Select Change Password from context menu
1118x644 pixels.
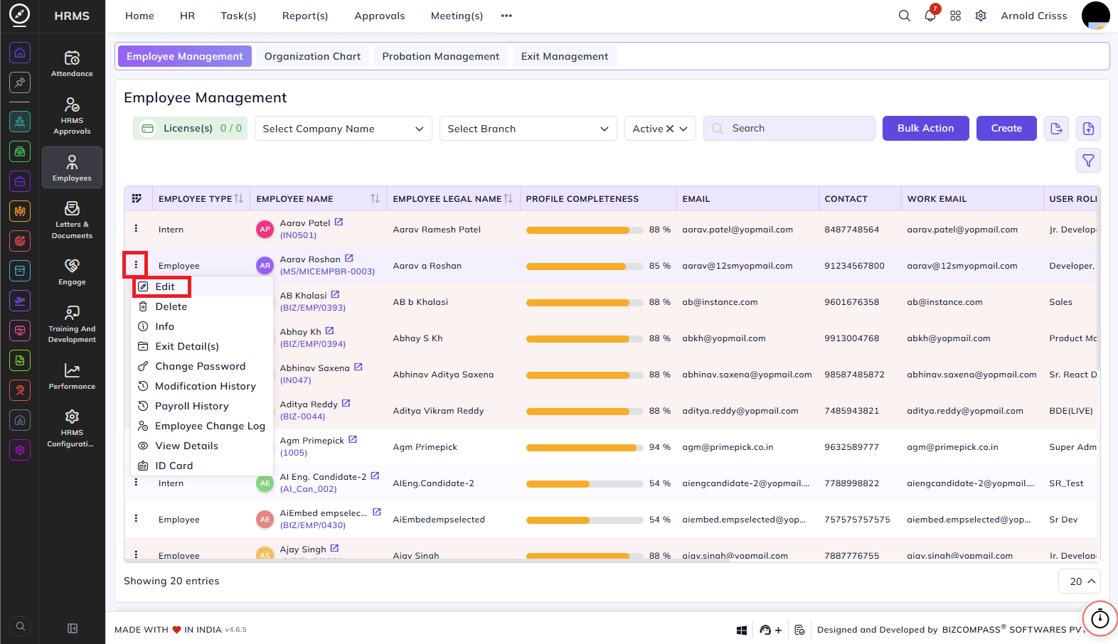click(x=201, y=366)
